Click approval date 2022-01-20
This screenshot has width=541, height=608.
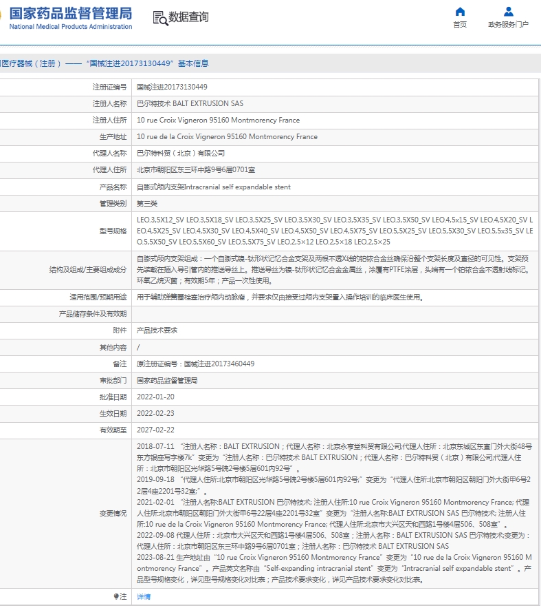coord(155,397)
